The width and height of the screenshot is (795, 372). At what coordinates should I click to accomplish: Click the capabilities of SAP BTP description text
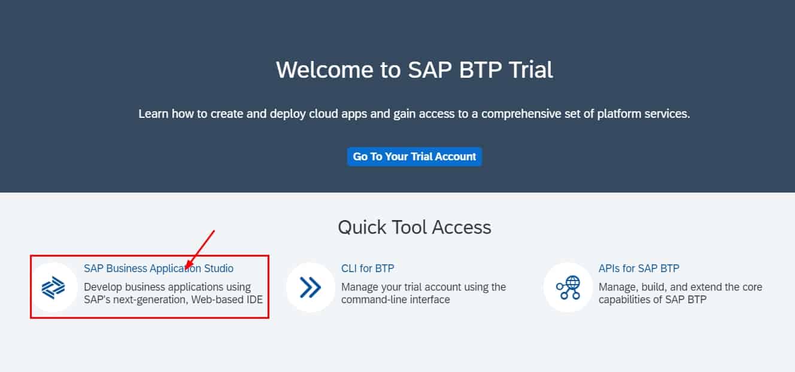[680, 293]
